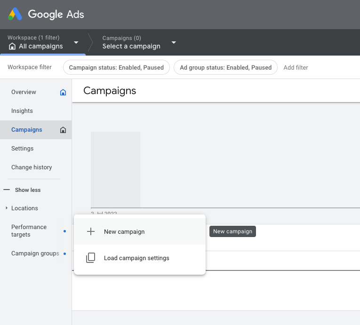The image size is (360, 325).
Task: Click the Ad group status: Enabled, Paused chip
Action: click(225, 67)
